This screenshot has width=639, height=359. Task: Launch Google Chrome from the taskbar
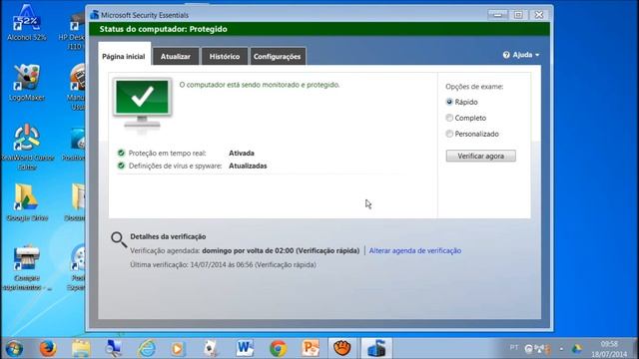pyautogui.click(x=278, y=348)
